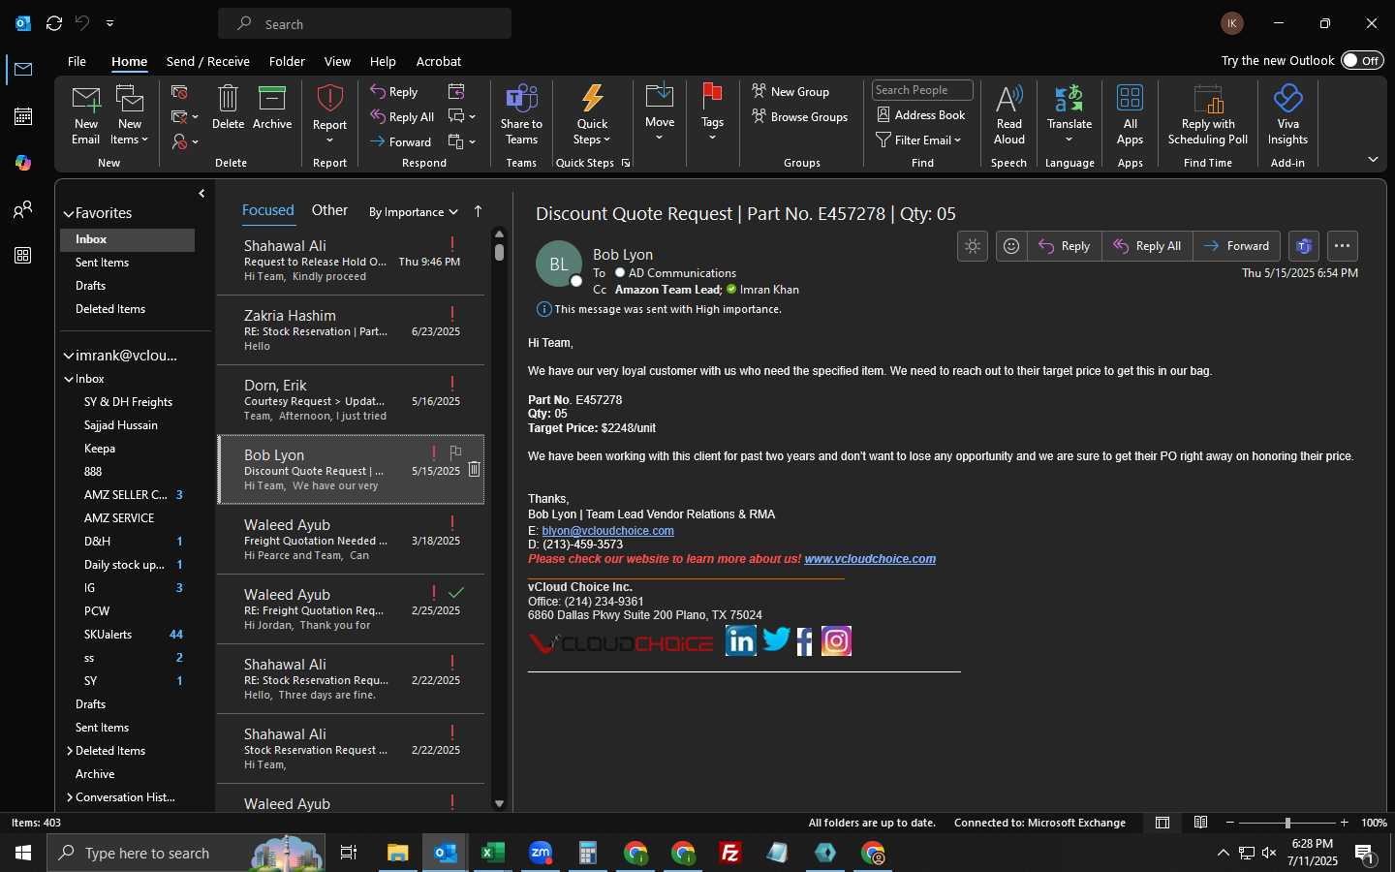Image resolution: width=1395 pixels, height=872 pixels.
Task: Open All Apps in ribbon
Action: (x=1130, y=114)
